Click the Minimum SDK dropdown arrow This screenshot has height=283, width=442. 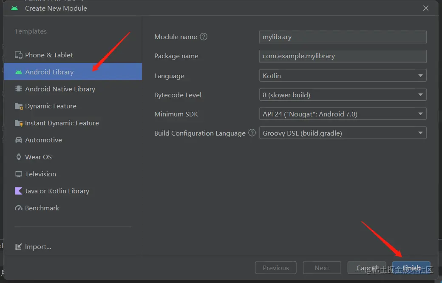click(420, 114)
